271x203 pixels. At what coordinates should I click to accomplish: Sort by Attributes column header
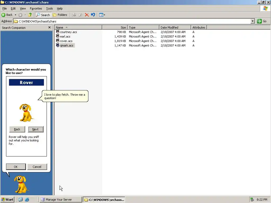point(199,27)
